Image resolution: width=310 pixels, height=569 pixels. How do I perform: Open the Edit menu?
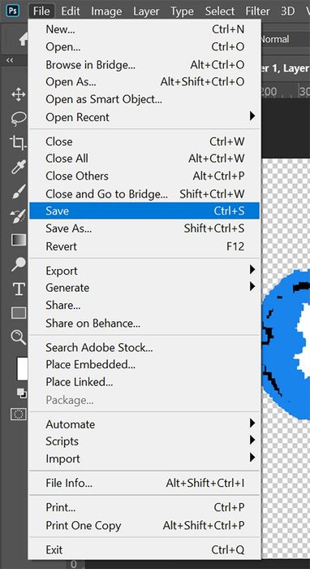click(x=71, y=11)
